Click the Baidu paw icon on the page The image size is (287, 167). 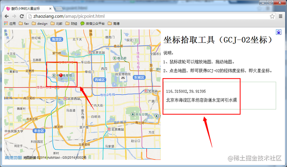pos(279,32)
